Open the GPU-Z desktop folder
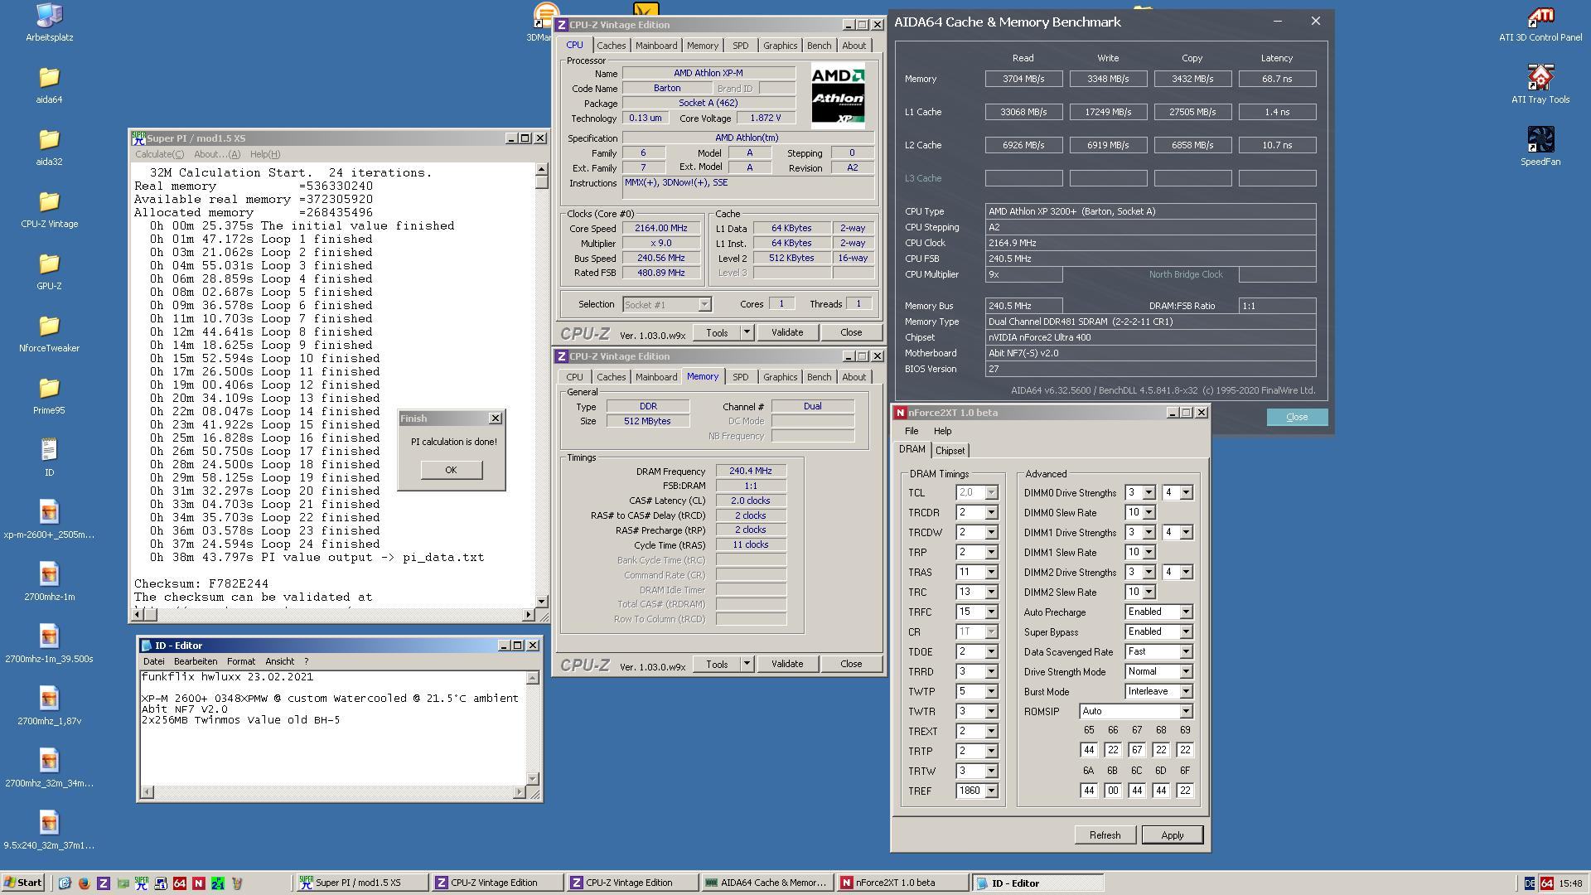Image resolution: width=1591 pixels, height=895 pixels. pos(49,271)
